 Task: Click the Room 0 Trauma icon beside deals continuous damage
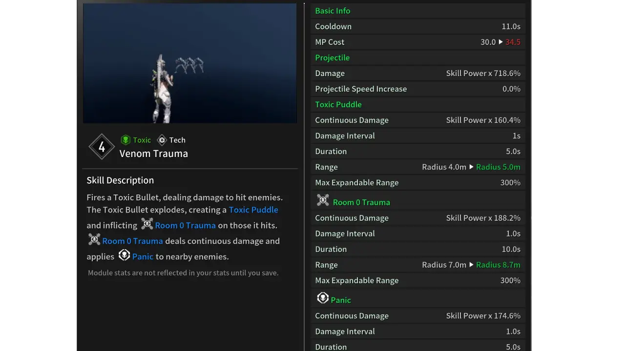pyautogui.click(x=94, y=239)
